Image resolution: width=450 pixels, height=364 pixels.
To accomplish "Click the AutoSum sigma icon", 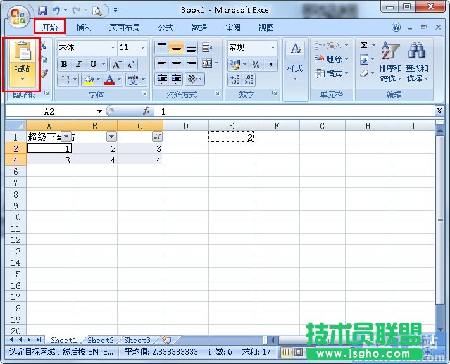I will 364,46.
